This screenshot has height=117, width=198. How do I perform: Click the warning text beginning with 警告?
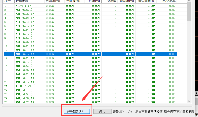pyautogui.click(x=153, y=111)
